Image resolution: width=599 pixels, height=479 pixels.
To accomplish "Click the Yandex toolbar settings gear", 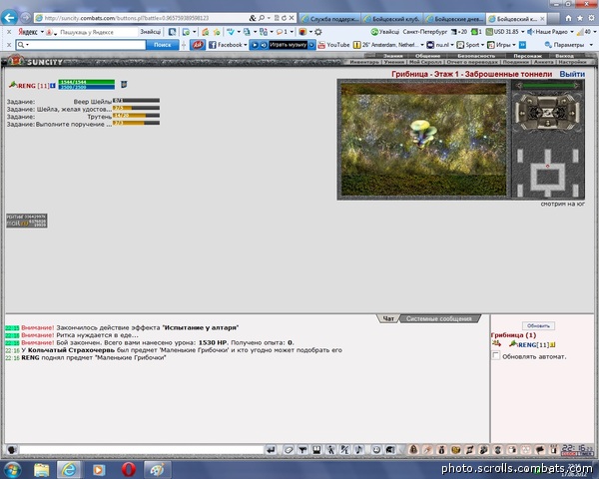I will 317,32.
